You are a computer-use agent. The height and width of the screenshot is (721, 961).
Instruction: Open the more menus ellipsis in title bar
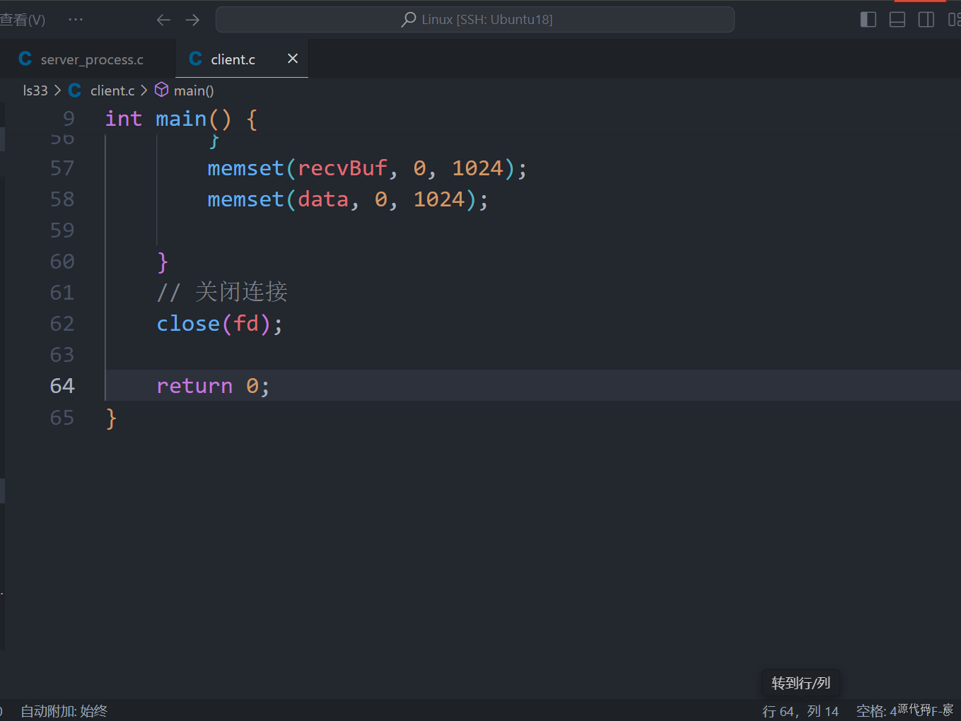pos(76,20)
